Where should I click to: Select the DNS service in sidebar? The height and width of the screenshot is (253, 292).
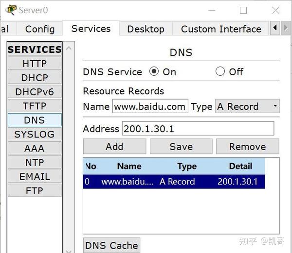pyautogui.click(x=35, y=120)
